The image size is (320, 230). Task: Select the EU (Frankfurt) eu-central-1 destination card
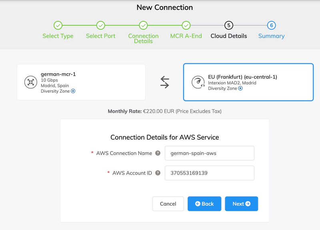248,82
